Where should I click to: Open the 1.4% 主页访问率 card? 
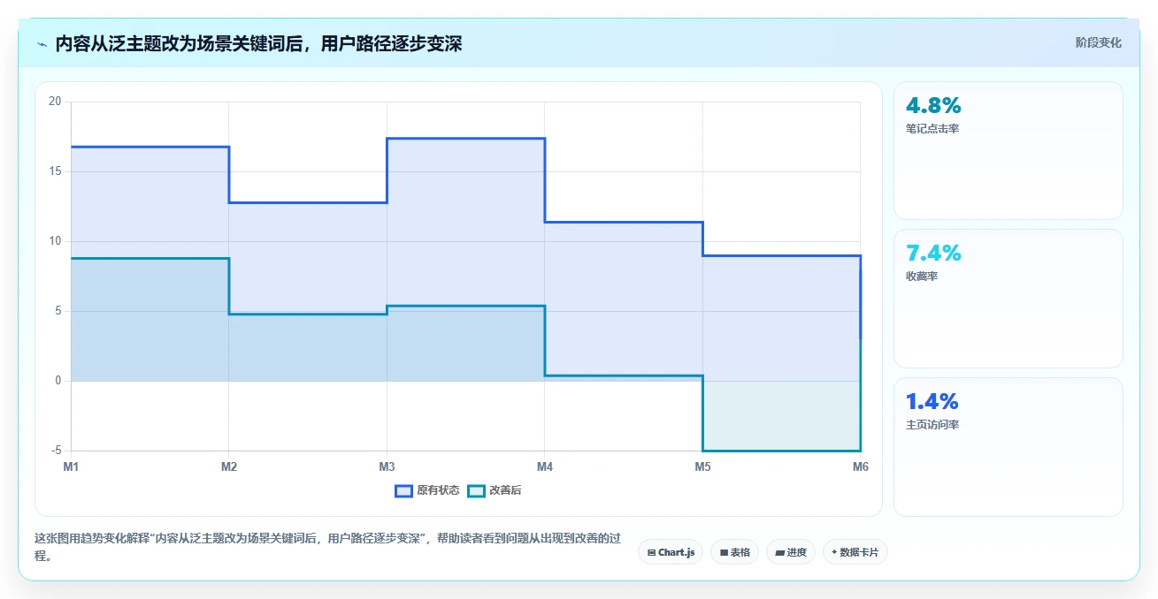1008,447
